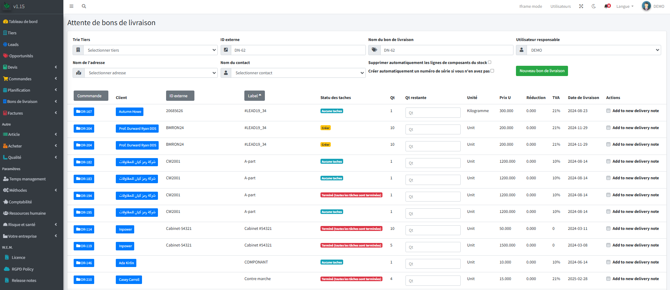Enable automatic serial number creation checkbox
Viewport: 670px width, 290px height.
(492, 71)
